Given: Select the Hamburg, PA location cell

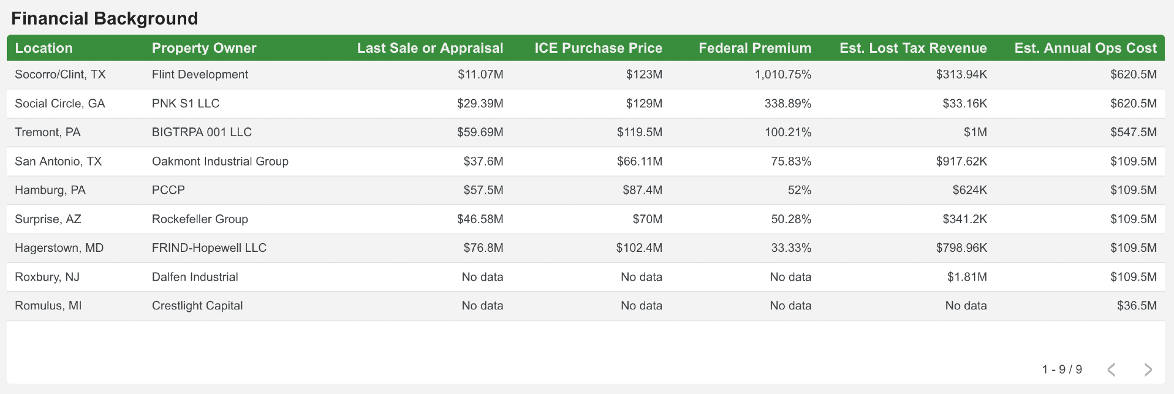Looking at the screenshot, I should click(50, 190).
